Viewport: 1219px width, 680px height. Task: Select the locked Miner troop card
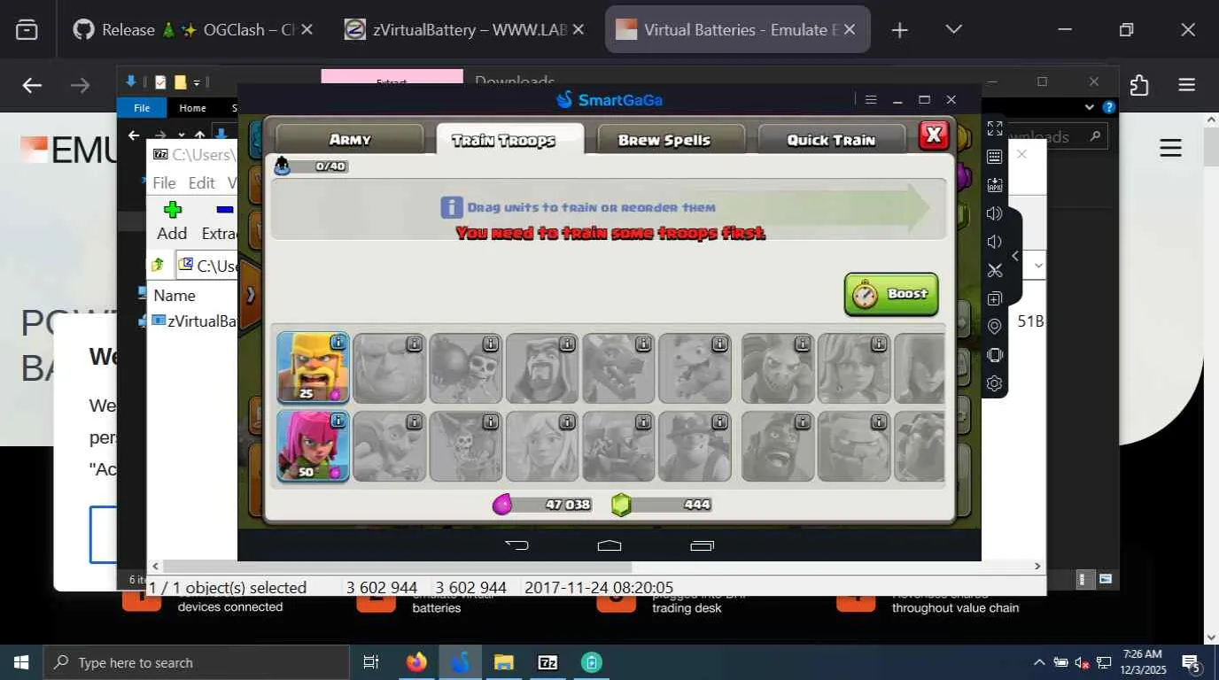tap(695, 445)
